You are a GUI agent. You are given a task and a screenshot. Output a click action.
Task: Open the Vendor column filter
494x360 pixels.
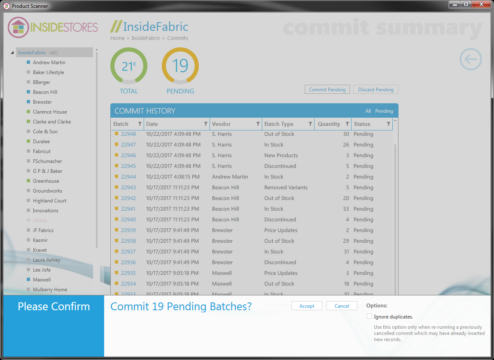[x=258, y=124]
